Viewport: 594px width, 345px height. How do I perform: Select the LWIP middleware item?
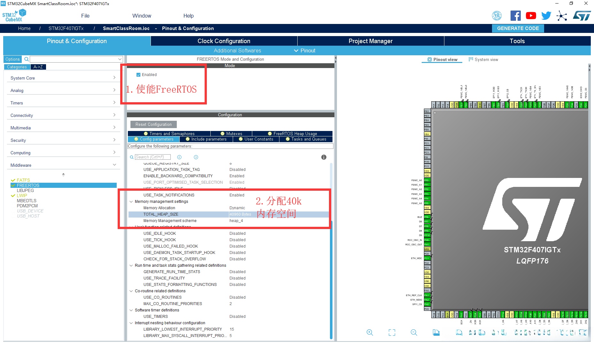coord(22,195)
